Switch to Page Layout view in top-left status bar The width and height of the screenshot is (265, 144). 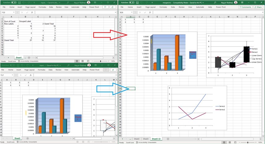point(82,61)
